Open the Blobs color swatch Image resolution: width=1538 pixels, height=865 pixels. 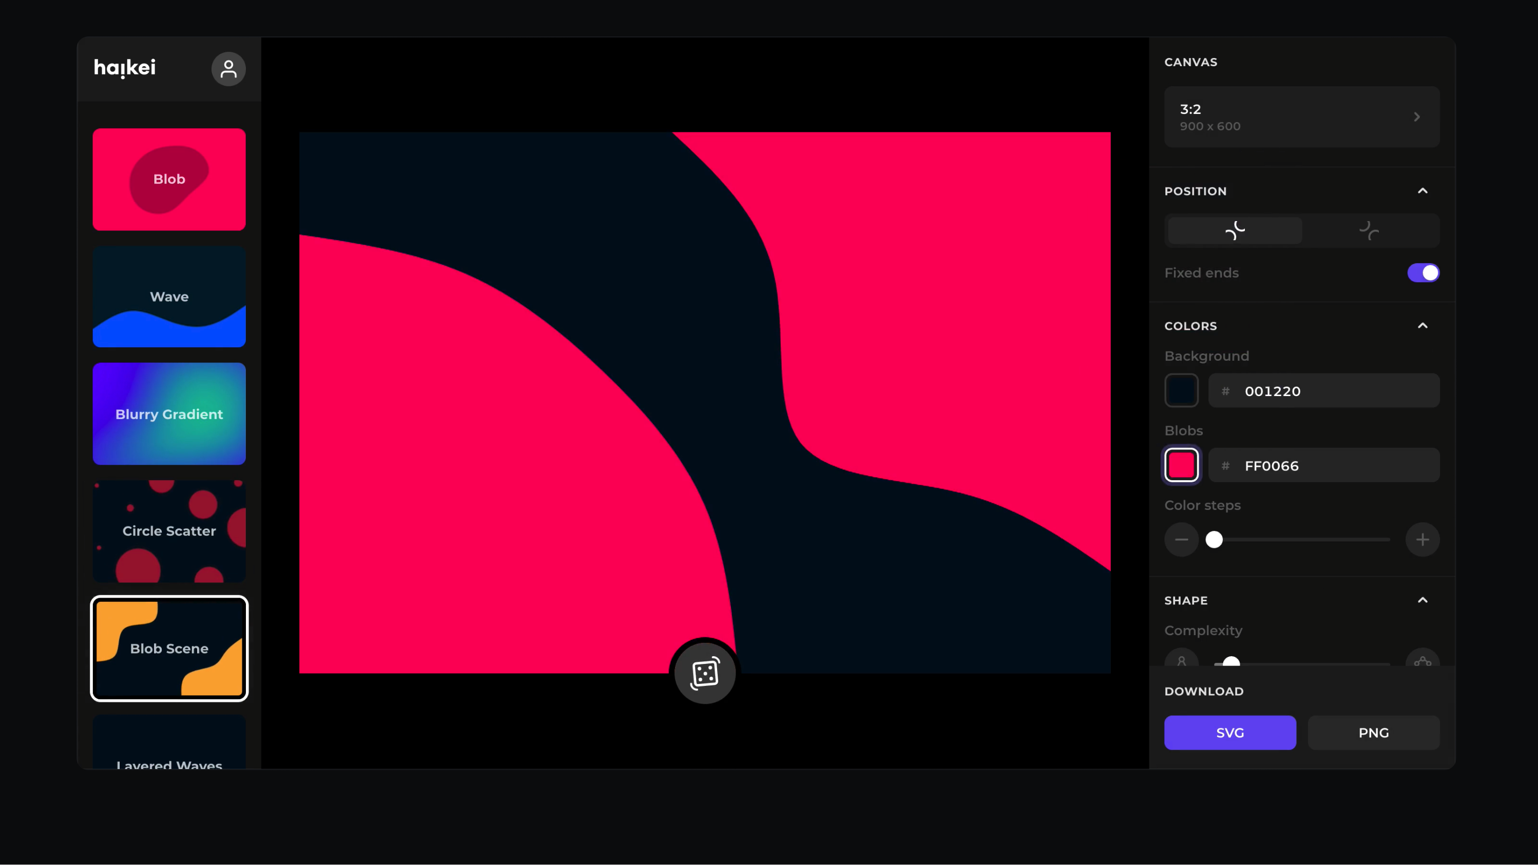(x=1181, y=465)
